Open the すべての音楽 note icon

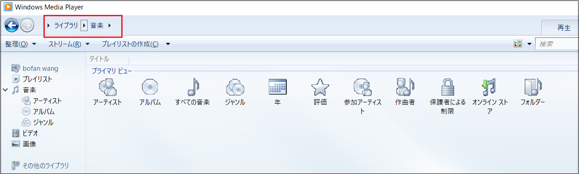(193, 87)
